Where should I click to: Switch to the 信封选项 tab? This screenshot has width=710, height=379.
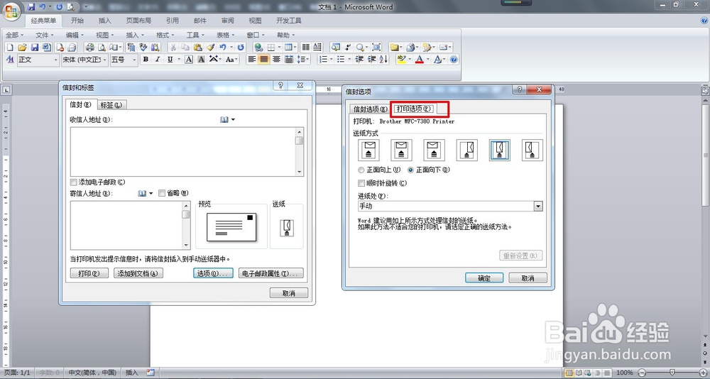[371, 109]
